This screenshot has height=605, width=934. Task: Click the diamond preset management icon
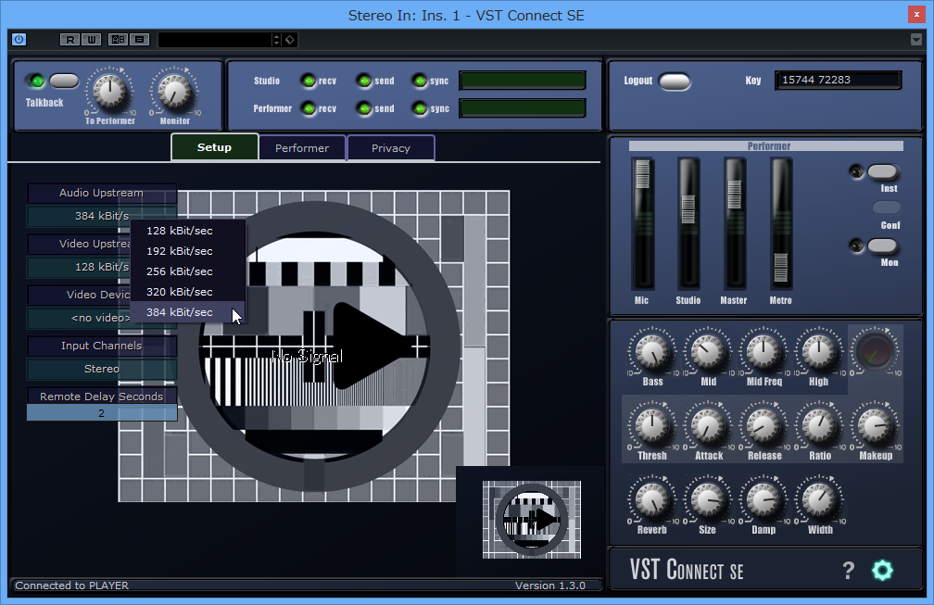tap(289, 40)
